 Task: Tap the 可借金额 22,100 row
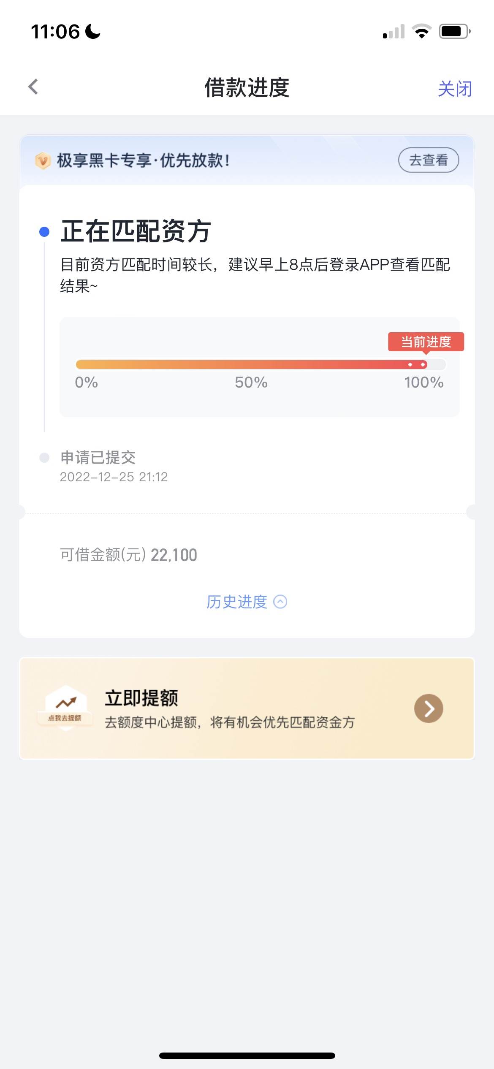128,555
